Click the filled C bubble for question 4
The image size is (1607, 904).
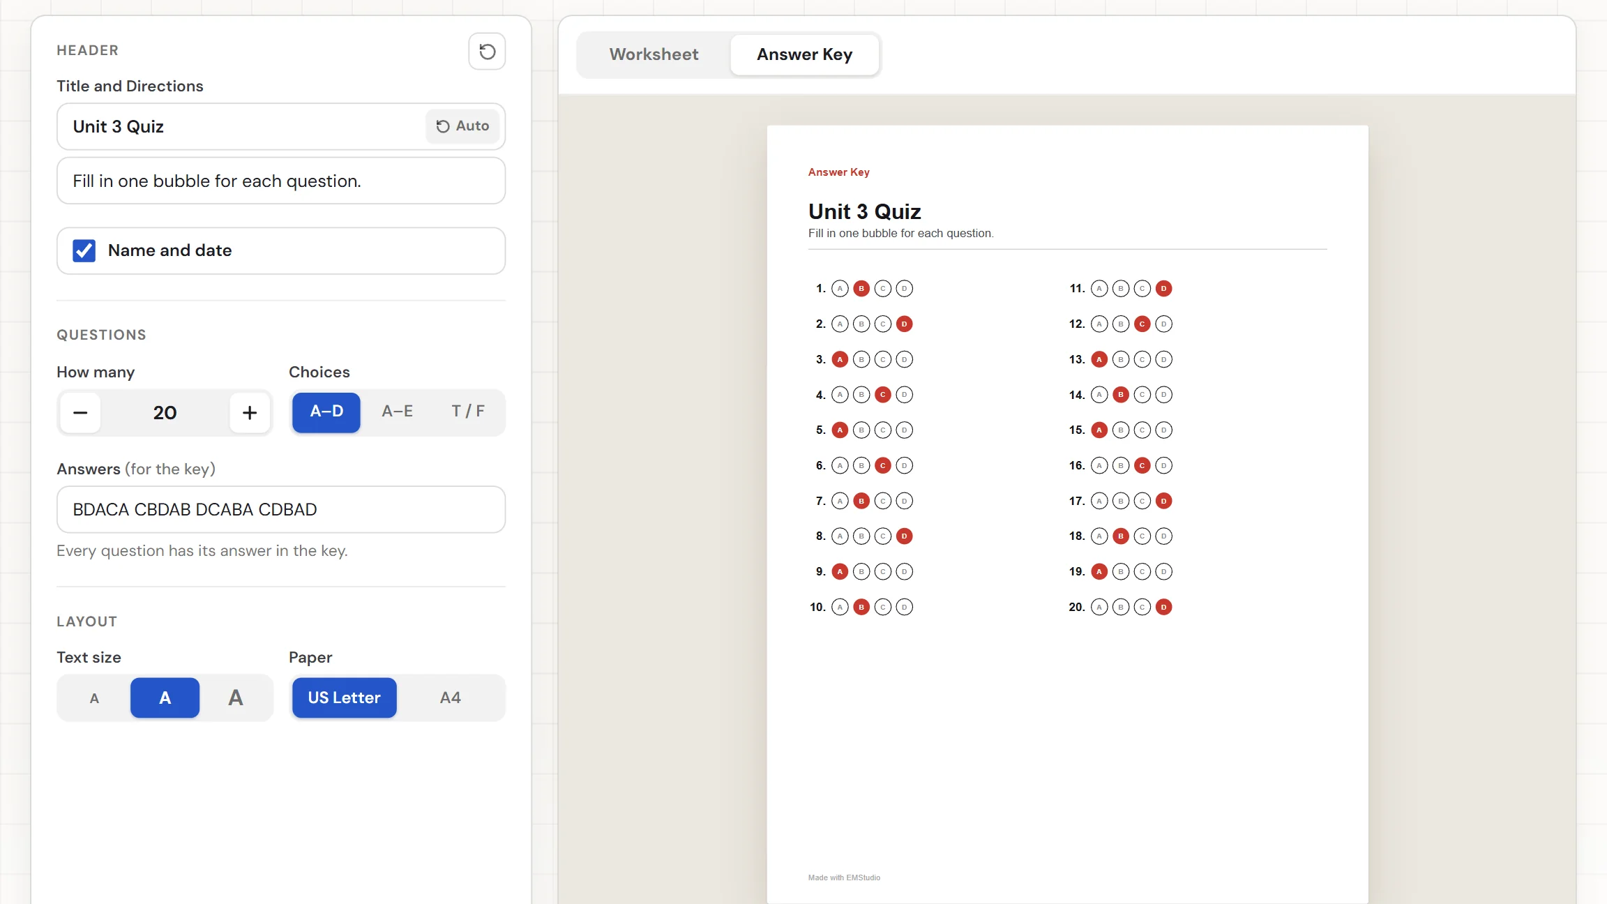click(883, 395)
